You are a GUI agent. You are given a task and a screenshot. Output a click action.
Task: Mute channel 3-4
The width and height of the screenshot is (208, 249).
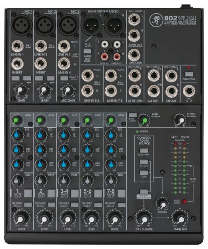point(75,193)
